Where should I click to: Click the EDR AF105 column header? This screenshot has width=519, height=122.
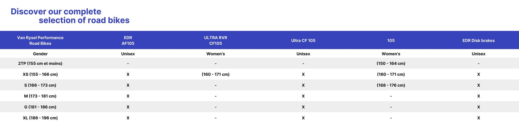click(x=128, y=41)
